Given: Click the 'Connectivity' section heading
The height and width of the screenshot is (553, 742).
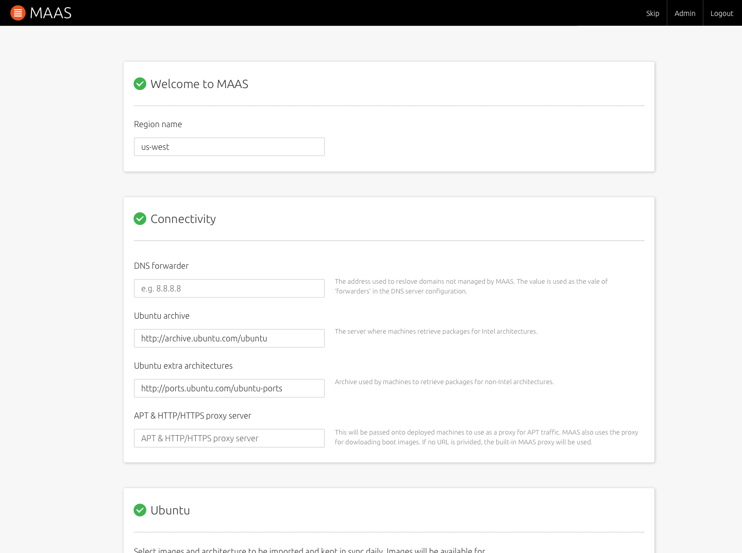Looking at the screenshot, I should (x=183, y=219).
